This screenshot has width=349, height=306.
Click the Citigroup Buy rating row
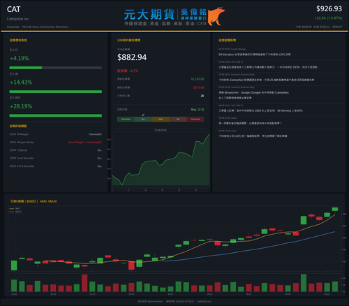pyautogui.click(x=56, y=150)
